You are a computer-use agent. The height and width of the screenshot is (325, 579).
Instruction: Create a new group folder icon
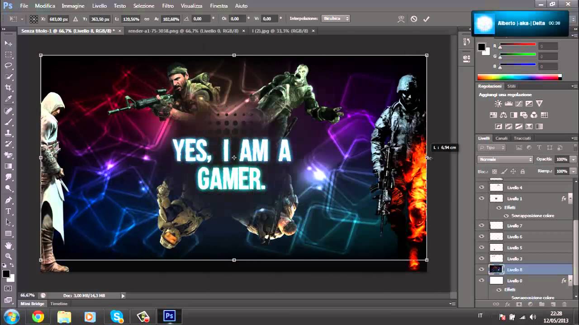pos(541,304)
